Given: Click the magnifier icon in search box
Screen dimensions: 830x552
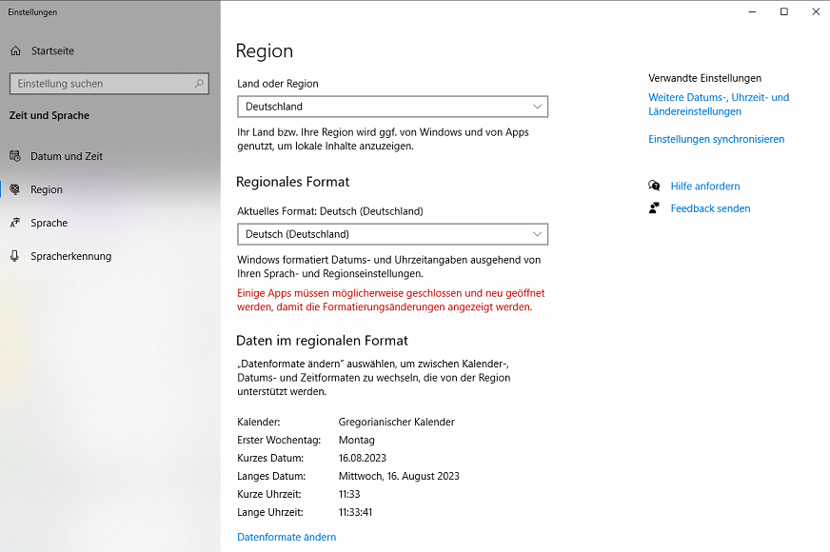Looking at the screenshot, I should click(200, 84).
